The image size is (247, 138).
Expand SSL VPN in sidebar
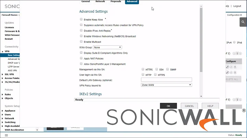2,74
